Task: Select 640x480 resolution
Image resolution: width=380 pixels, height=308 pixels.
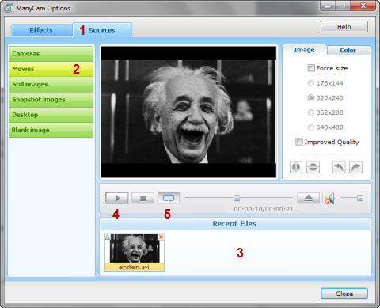Action: (311, 127)
